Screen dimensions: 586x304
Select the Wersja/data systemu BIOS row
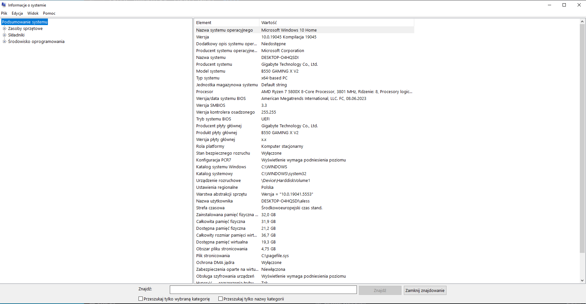pyautogui.click(x=304, y=98)
